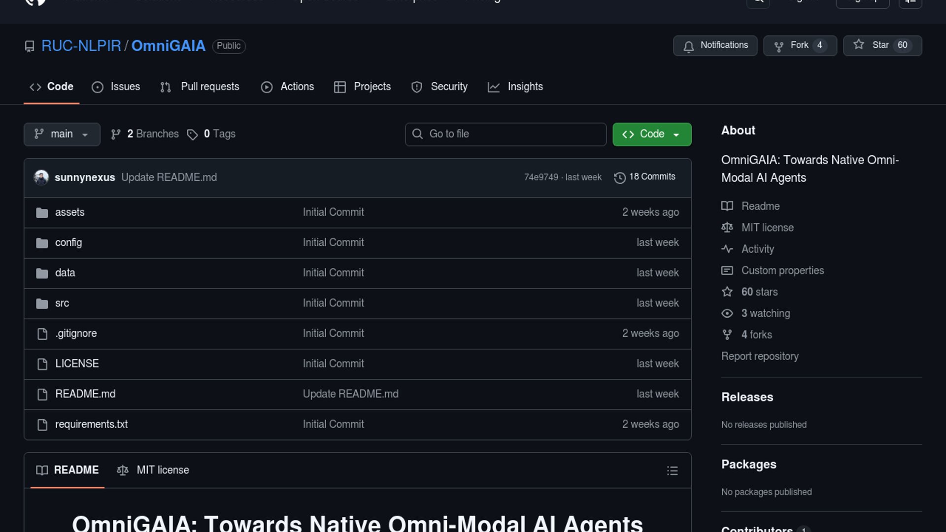The width and height of the screenshot is (946, 532).
Task: Expand the green Code dropdown button
Action: tap(651, 134)
